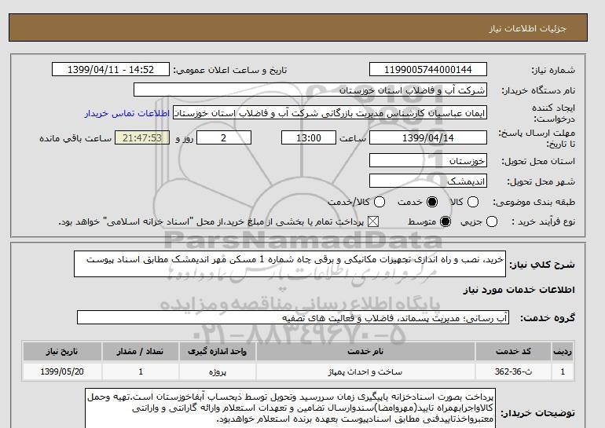The width and height of the screenshot is (605, 428).
Task: Click the quantity cell in the ساخت و احداث پمپاژ row
Action: click(141, 371)
